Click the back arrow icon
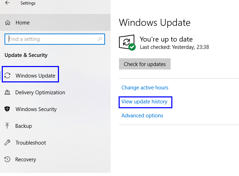The width and height of the screenshot is (239, 176). [x=7, y=2]
